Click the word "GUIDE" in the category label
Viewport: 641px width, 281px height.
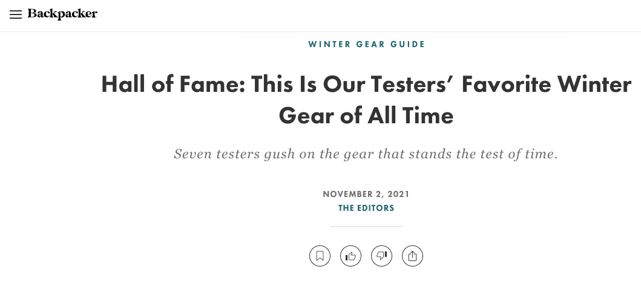(407, 44)
